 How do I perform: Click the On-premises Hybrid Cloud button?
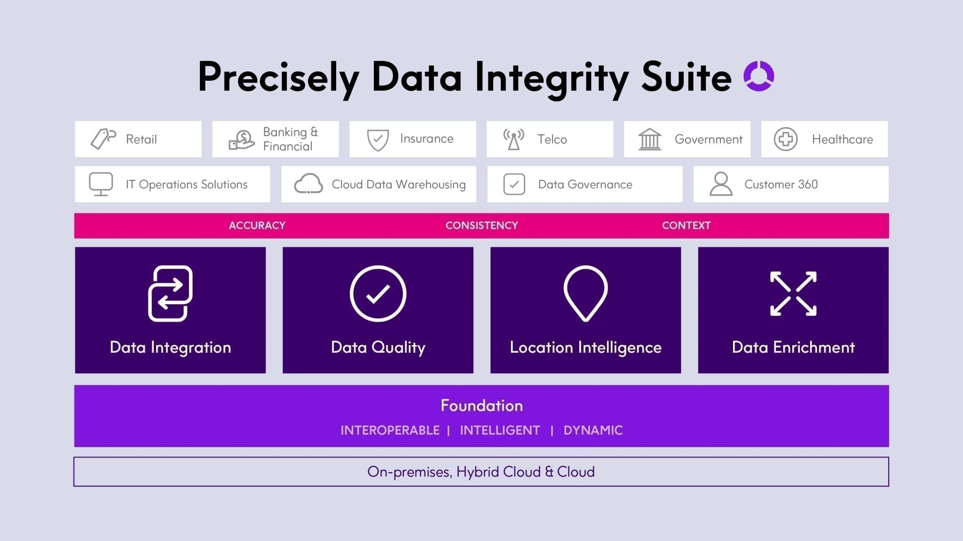pos(481,471)
